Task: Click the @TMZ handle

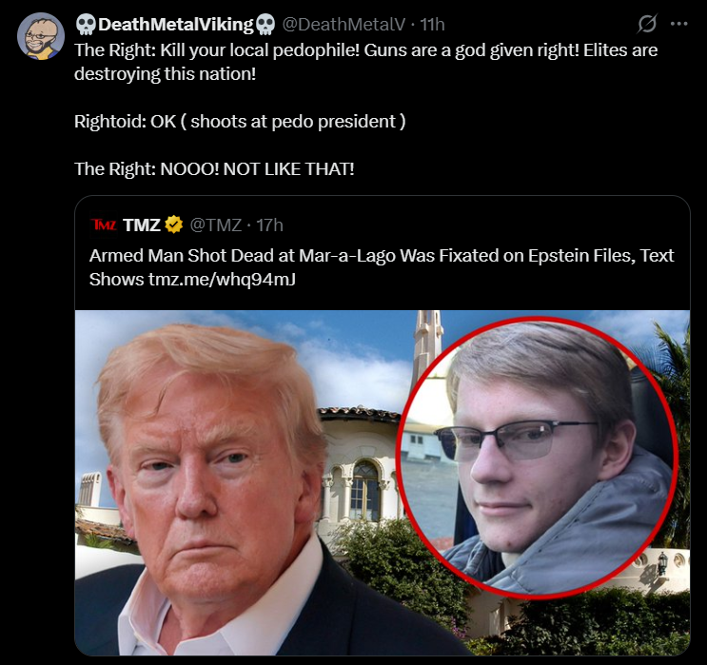Action: [216, 225]
